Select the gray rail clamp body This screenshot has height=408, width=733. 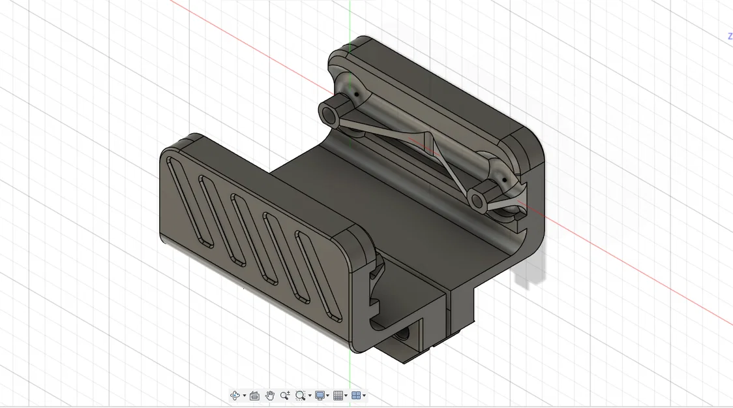point(424,228)
